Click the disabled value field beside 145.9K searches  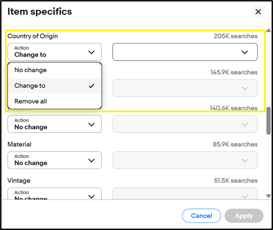coord(185,88)
